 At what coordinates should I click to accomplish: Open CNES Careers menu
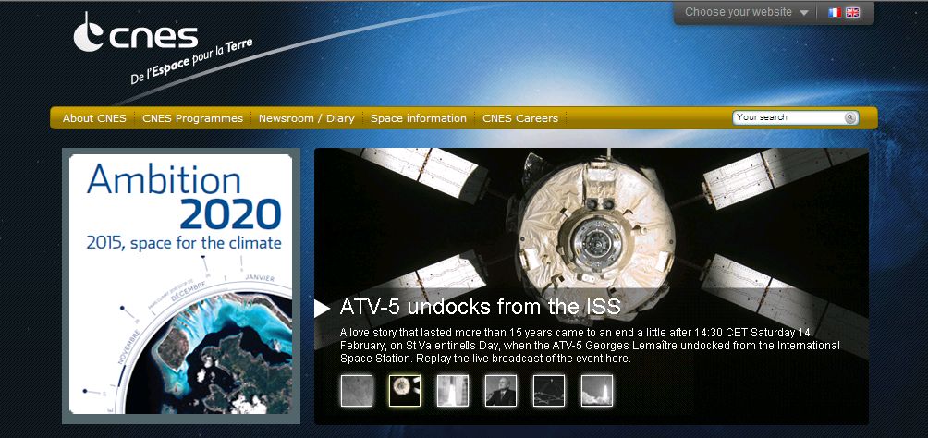click(x=520, y=118)
